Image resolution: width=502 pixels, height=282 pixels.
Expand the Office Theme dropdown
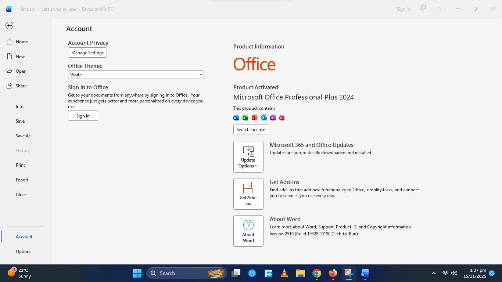tap(136, 75)
